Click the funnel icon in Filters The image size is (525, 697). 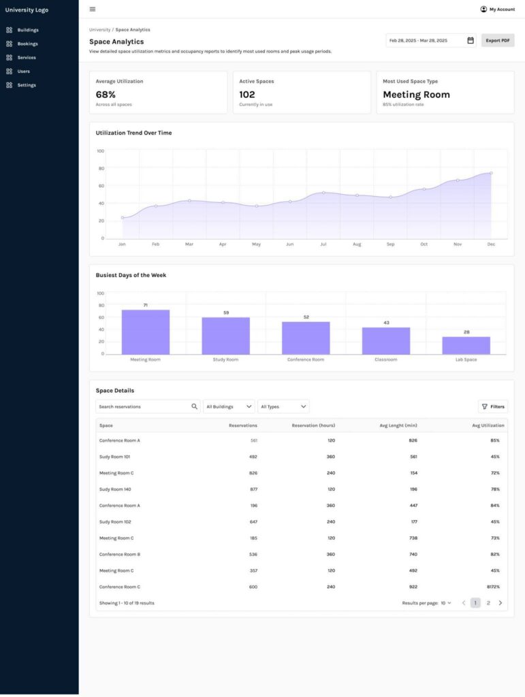pos(485,406)
